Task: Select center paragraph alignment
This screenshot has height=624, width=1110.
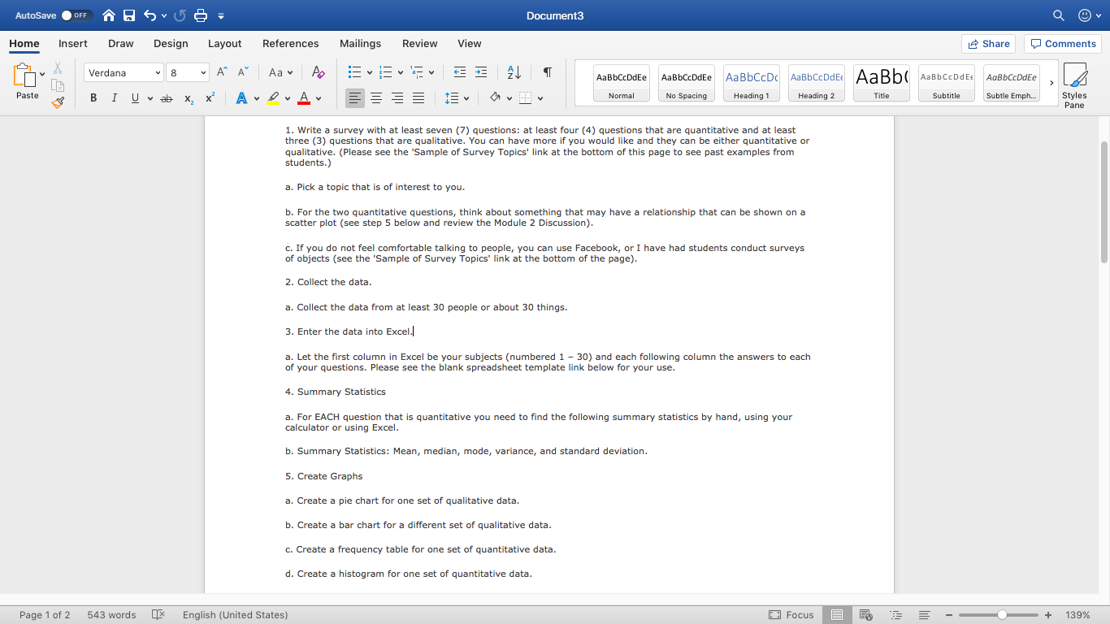Action: (375, 98)
